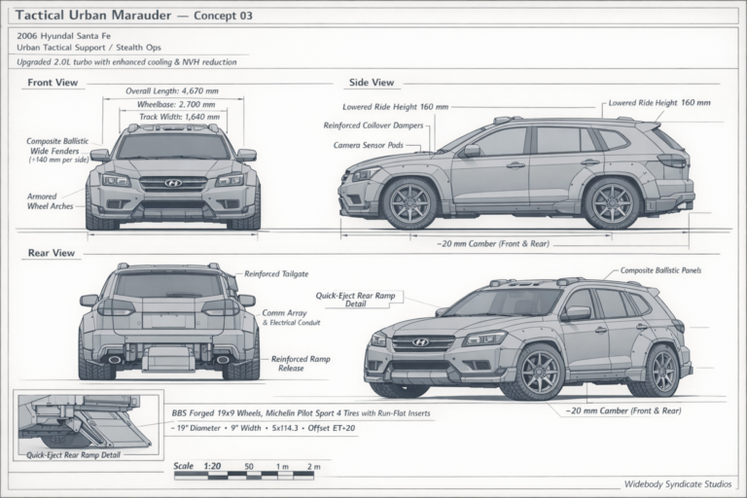Click the Side View heading
The image size is (747, 498).
click(372, 83)
